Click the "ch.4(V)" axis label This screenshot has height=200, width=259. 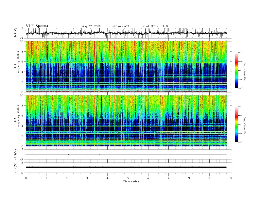[x=16, y=168]
